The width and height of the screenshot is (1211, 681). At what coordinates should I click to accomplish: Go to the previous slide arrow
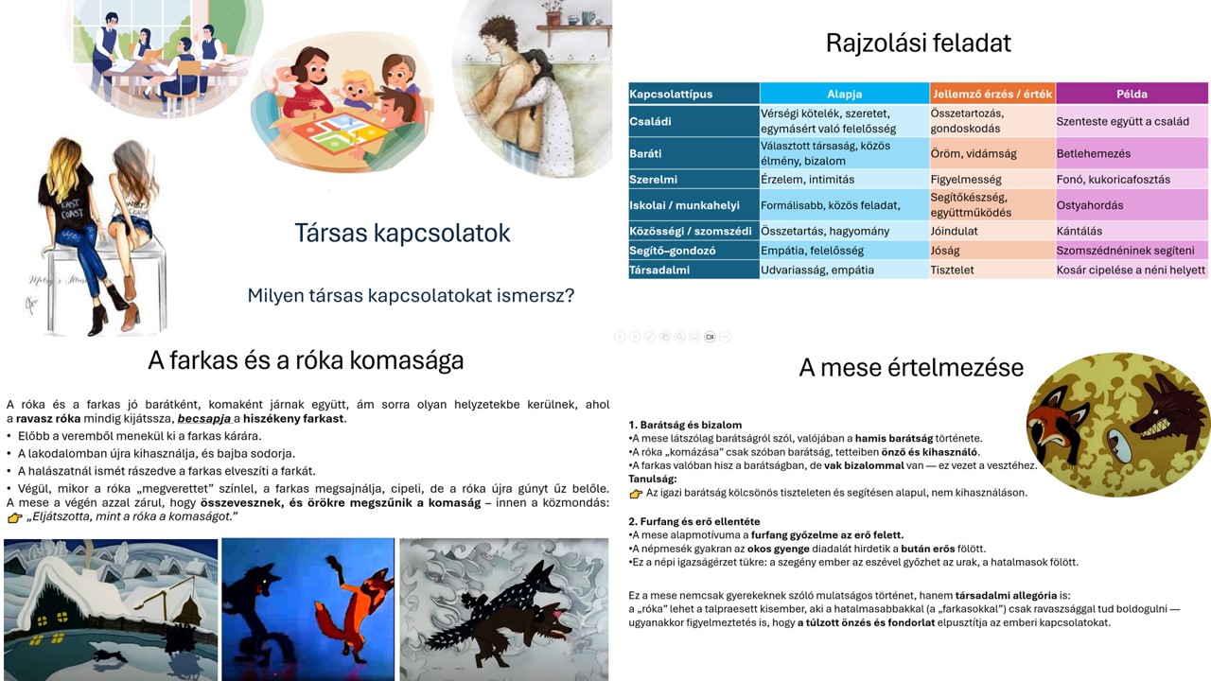coord(620,337)
